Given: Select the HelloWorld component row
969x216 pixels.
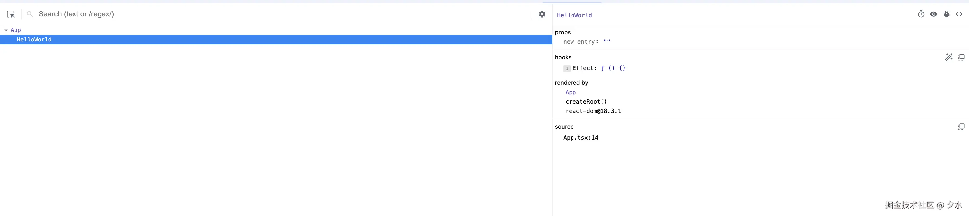Looking at the screenshot, I should coord(34,40).
